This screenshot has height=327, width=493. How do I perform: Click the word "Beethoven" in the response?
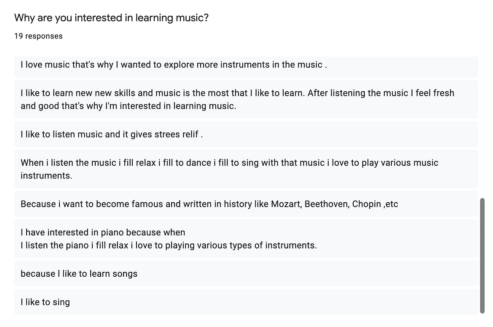[x=327, y=204]
